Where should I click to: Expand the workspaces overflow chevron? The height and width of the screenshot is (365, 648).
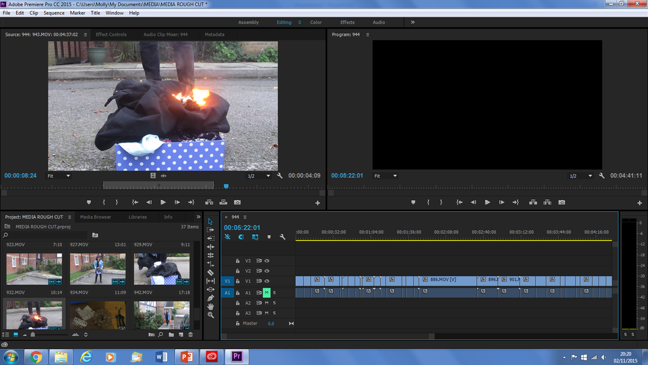(x=413, y=22)
